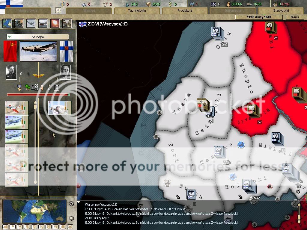The image size is (307, 230).
Task: Switch to the Wywiad tab
Action: 89,10
